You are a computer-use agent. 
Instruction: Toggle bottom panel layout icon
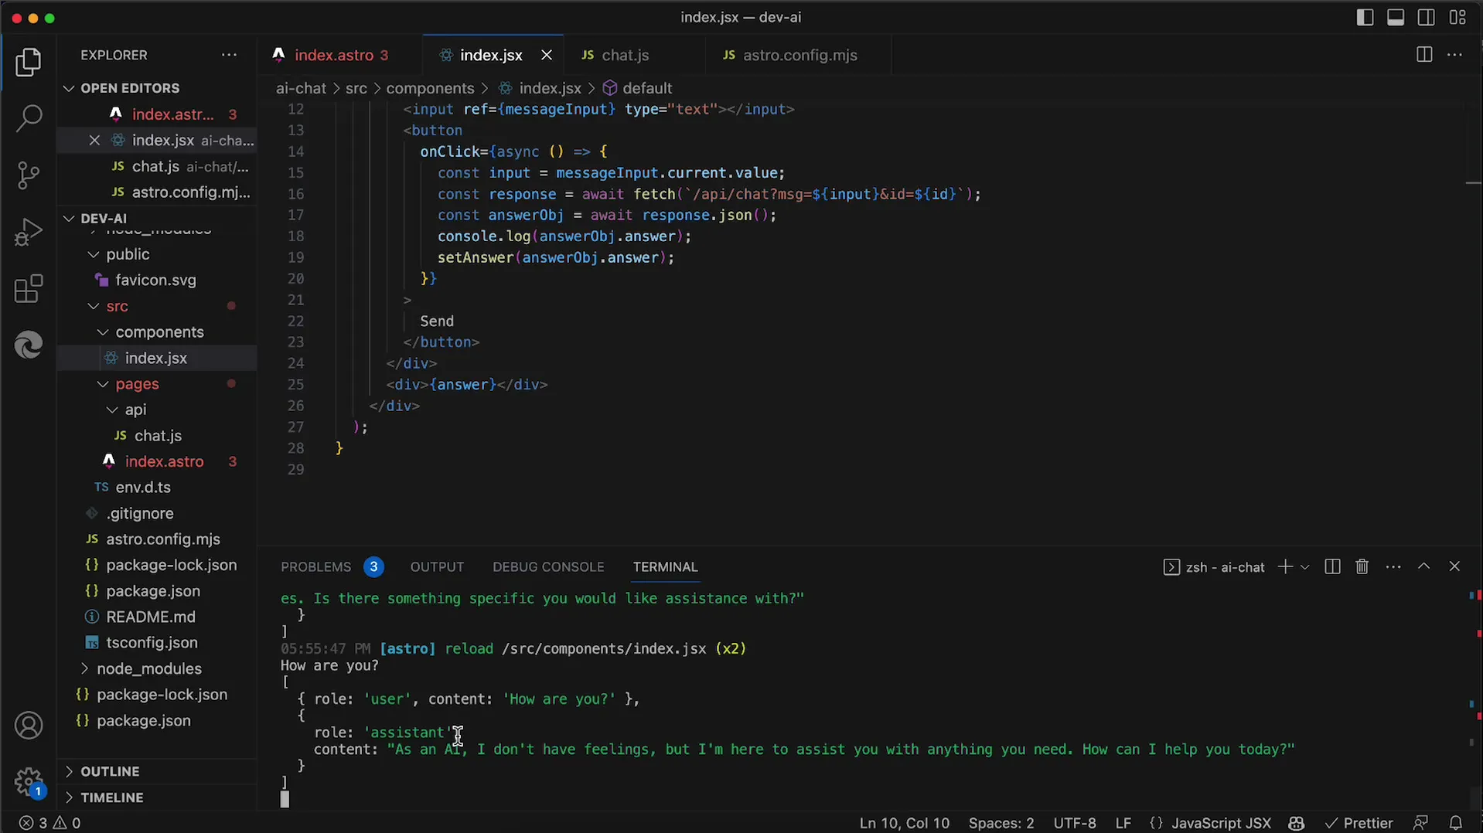click(1396, 17)
